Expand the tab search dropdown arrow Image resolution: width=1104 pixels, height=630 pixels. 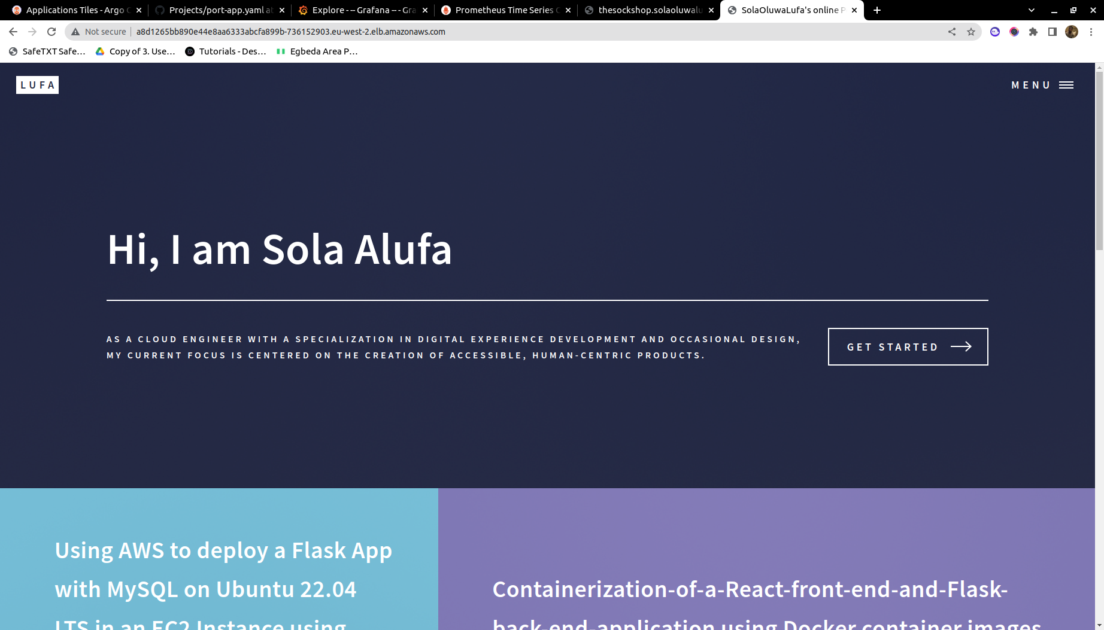coord(1032,10)
